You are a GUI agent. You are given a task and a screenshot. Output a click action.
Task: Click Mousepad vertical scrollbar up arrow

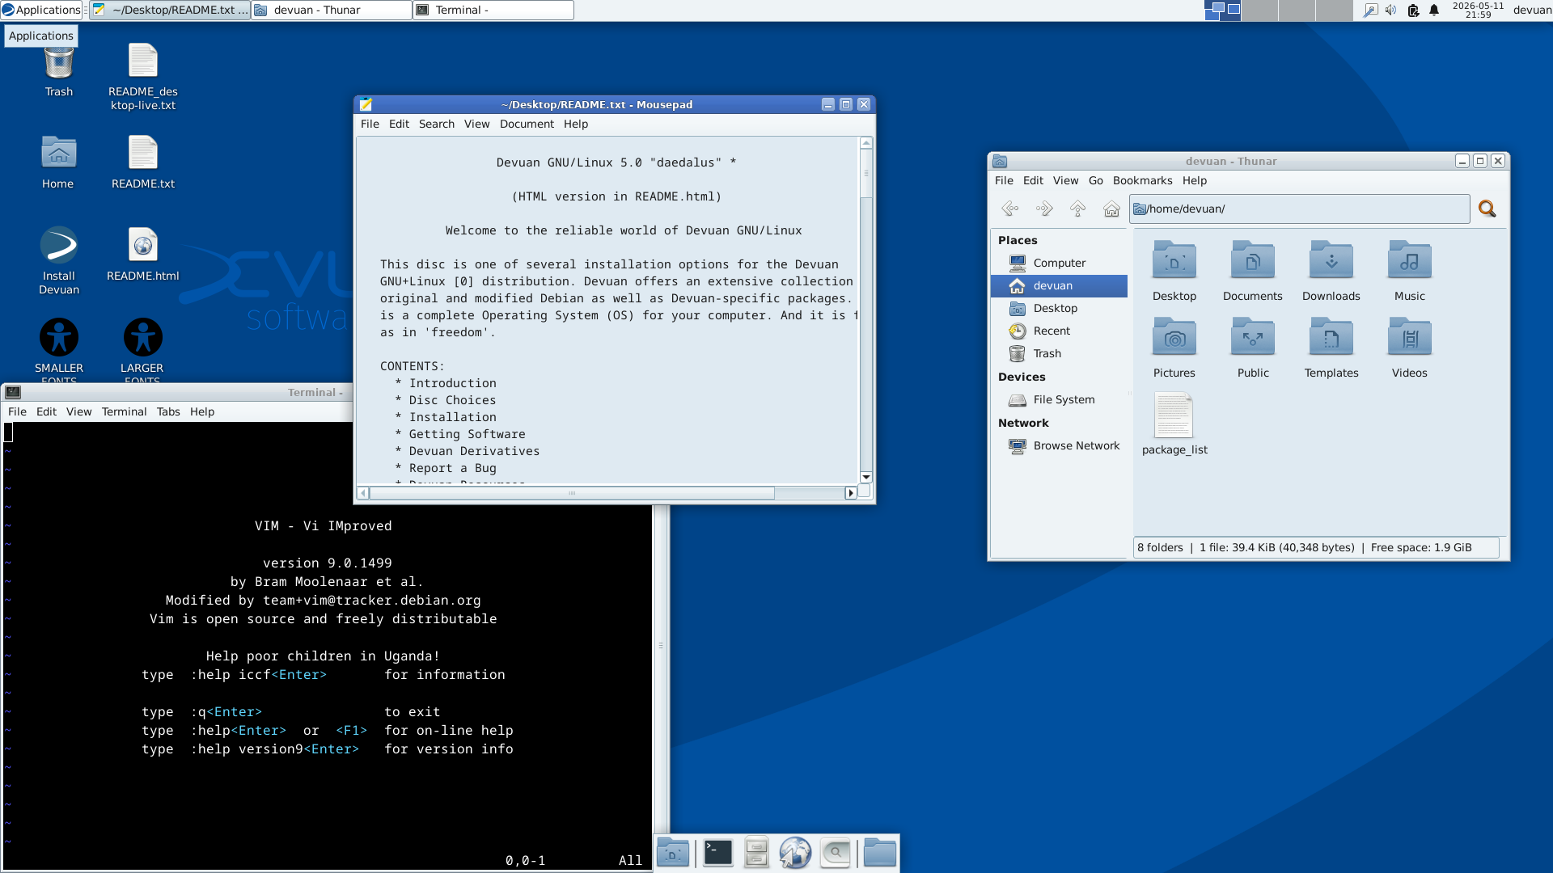point(865,143)
